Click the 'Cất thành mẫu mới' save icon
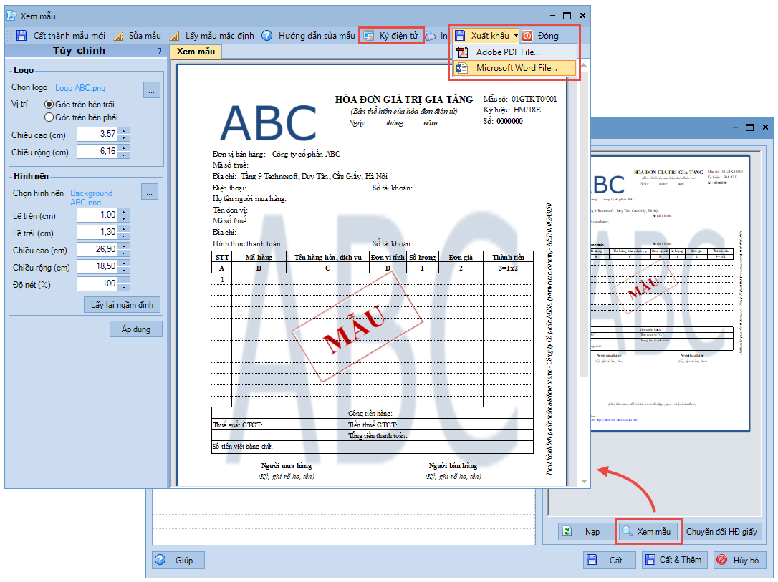 [21, 36]
